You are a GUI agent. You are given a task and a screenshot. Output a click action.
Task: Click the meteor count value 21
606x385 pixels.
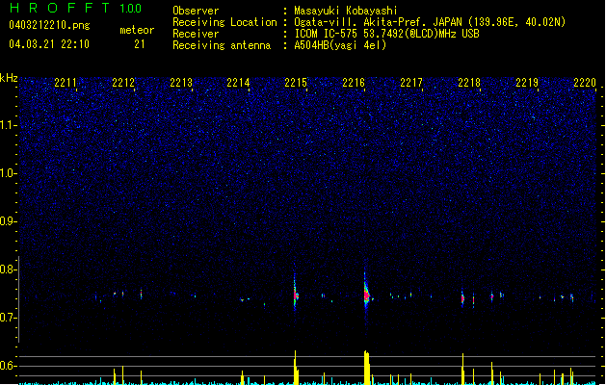click(x=140, y=44)
